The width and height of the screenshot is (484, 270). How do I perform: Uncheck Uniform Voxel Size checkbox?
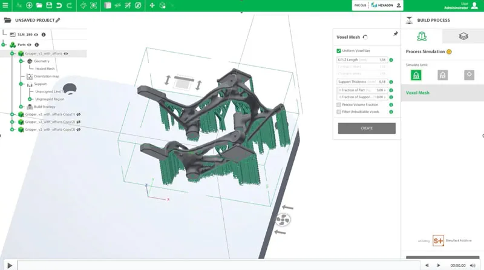point(339,51)
